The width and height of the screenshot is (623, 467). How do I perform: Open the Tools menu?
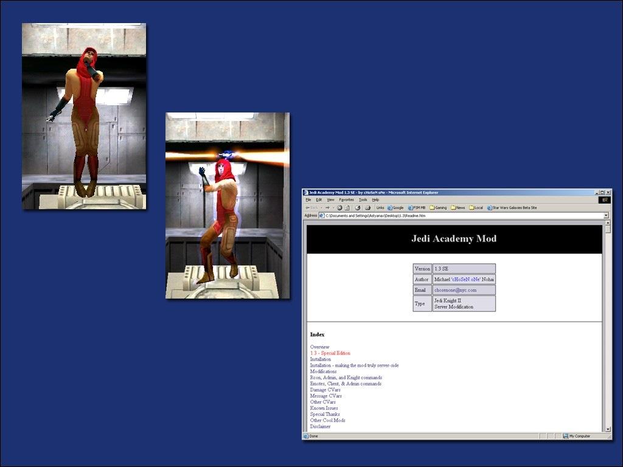point(363,199)
